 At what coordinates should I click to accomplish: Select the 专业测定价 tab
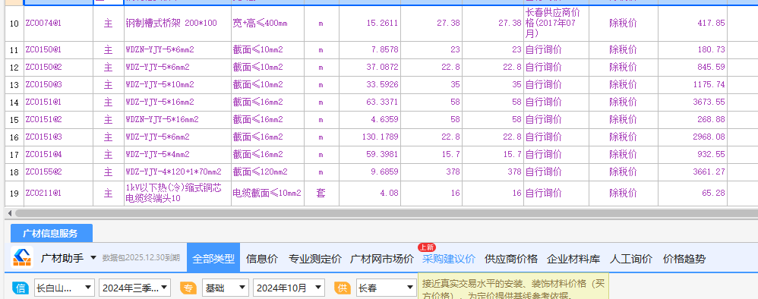tap(314, 259)
